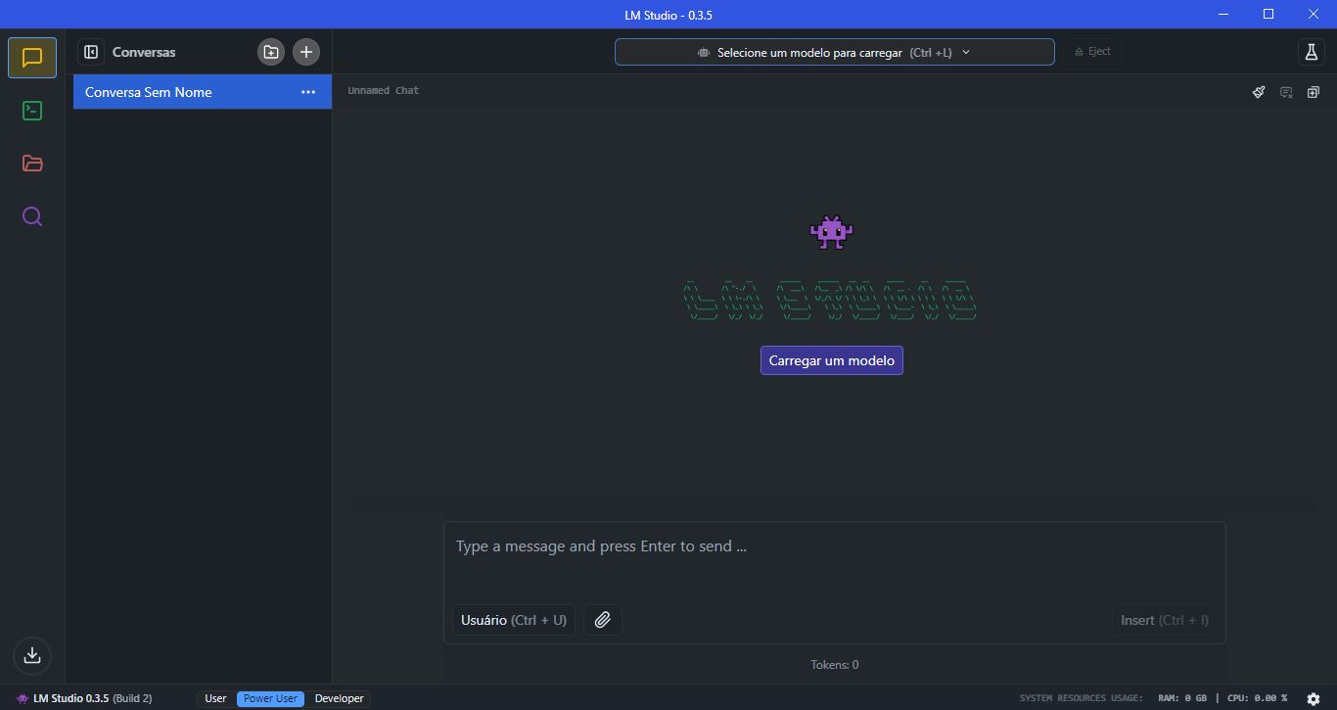Switch to Power User mode
The width and height of the screenshot is (1337, 710).
(x=270, y=698)
